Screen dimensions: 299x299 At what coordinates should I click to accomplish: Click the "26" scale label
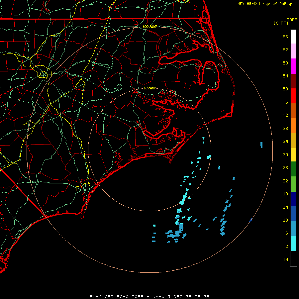285,168
